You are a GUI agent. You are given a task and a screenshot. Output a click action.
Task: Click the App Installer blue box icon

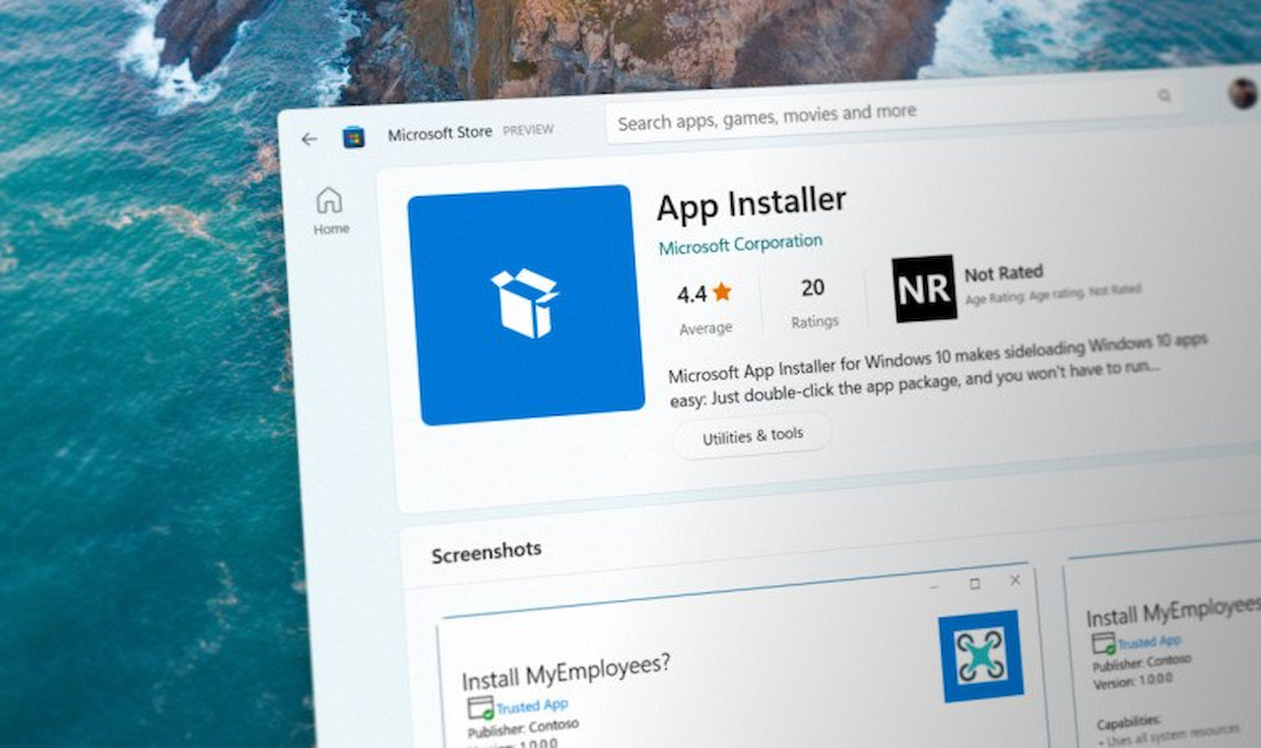[x=526, y=304]
